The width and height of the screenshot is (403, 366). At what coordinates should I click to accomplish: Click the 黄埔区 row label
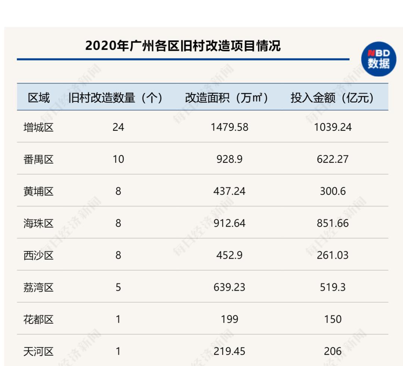point(38,192)
